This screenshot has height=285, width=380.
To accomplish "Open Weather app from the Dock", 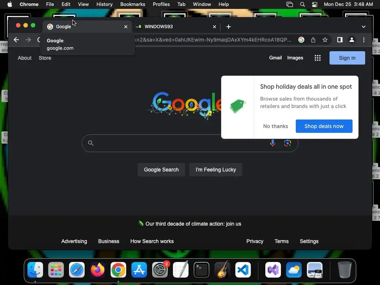I will pos(294,270).
